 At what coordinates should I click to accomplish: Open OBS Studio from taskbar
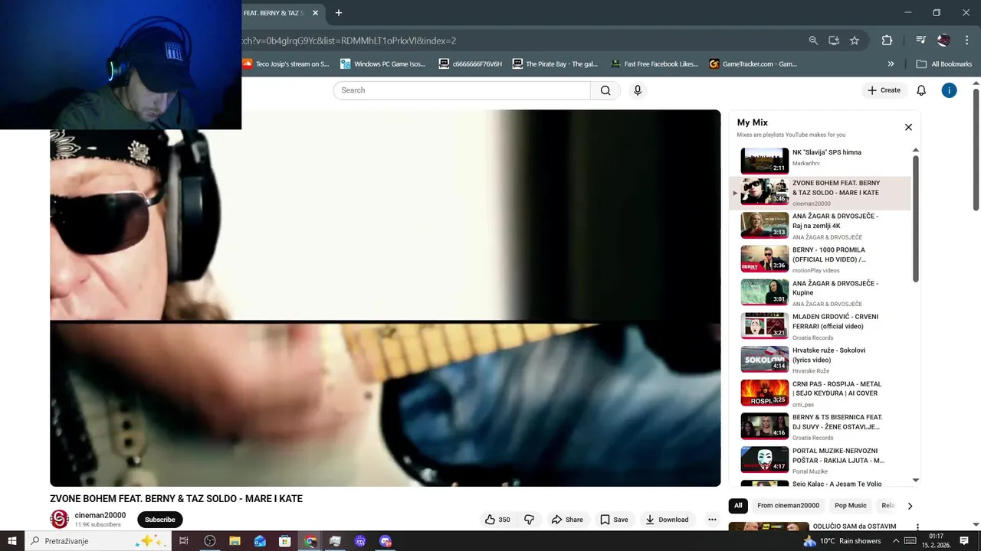[x=210, y=541]
